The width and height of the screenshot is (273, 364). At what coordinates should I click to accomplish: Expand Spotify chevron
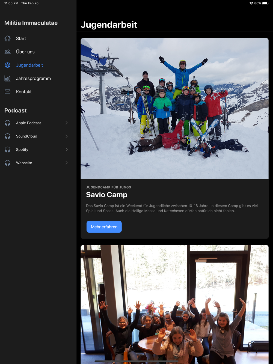67,150
